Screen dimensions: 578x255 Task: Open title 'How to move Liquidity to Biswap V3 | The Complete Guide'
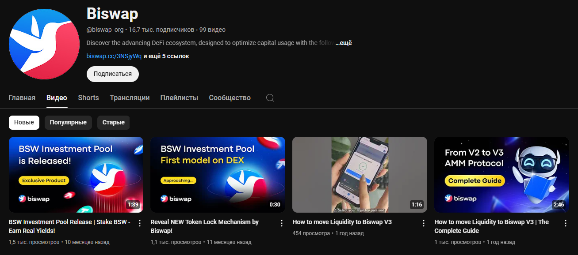pyautogui.click(x=492, y=226)
